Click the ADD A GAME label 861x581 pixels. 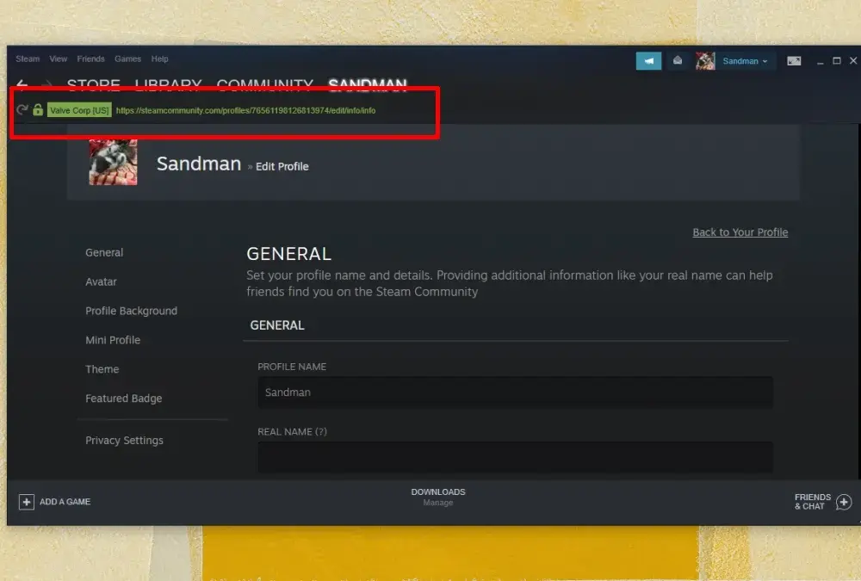pos(65,502)
